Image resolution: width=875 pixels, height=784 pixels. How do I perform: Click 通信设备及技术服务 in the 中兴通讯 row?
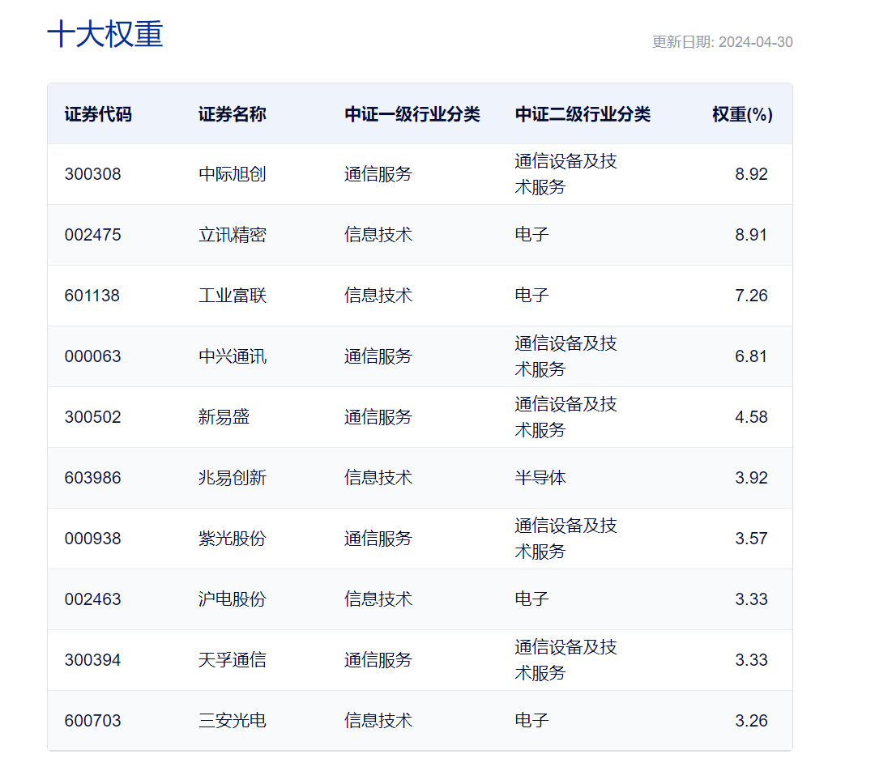(566, 356)
